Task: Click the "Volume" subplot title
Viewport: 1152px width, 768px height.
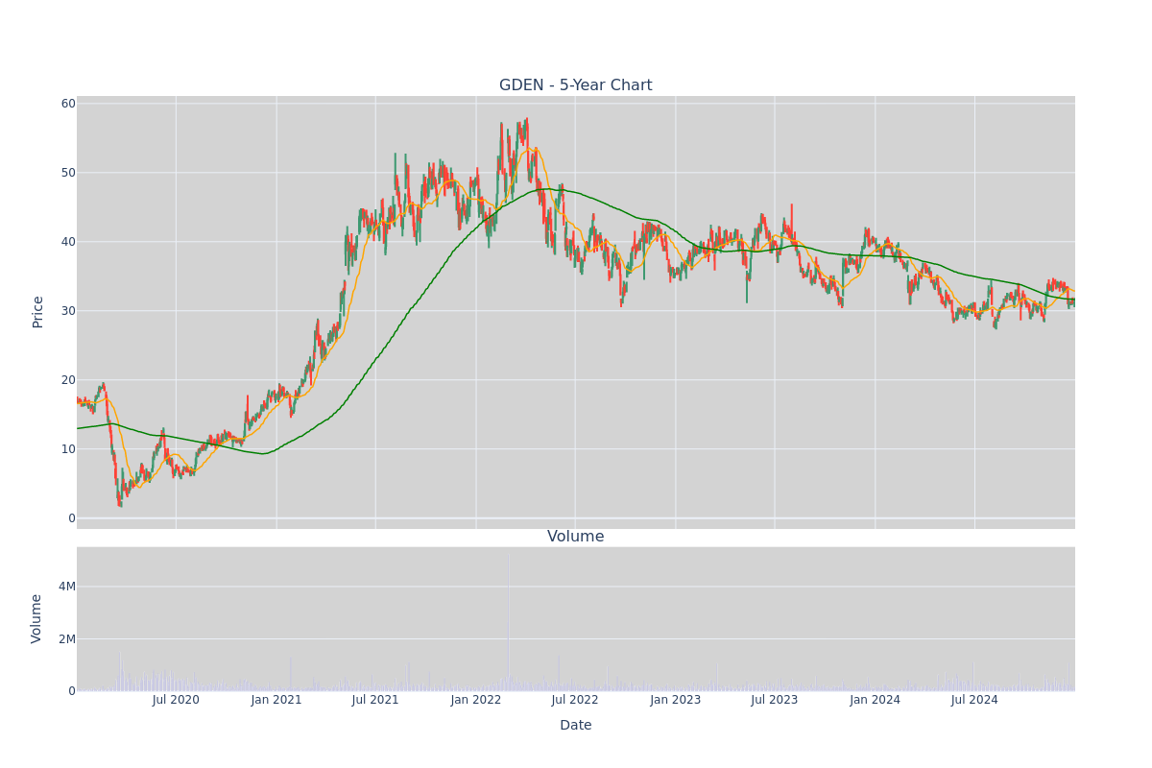Action: [x=575, y=537]
